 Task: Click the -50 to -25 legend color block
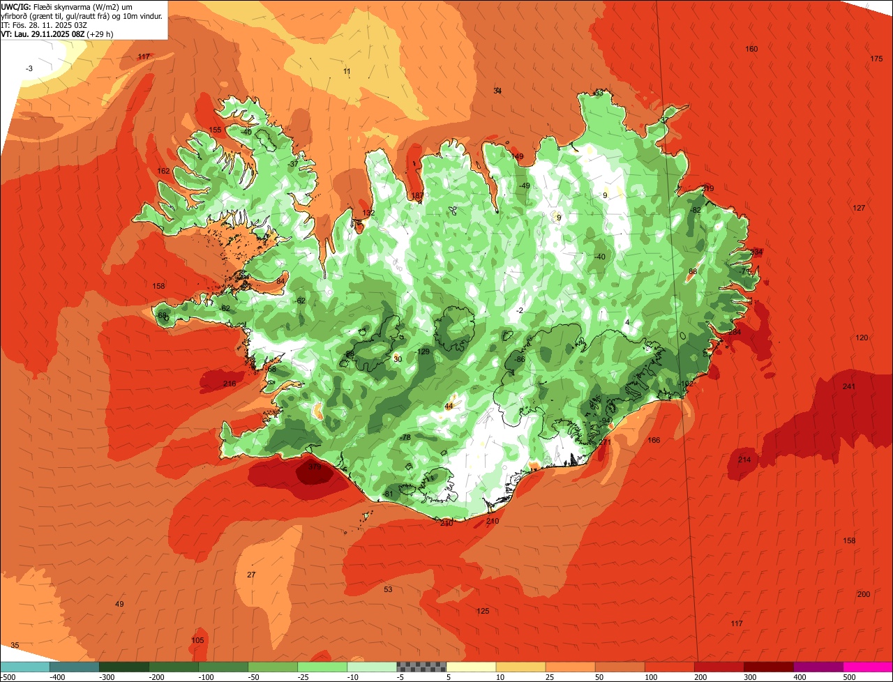tap(273, 667)
